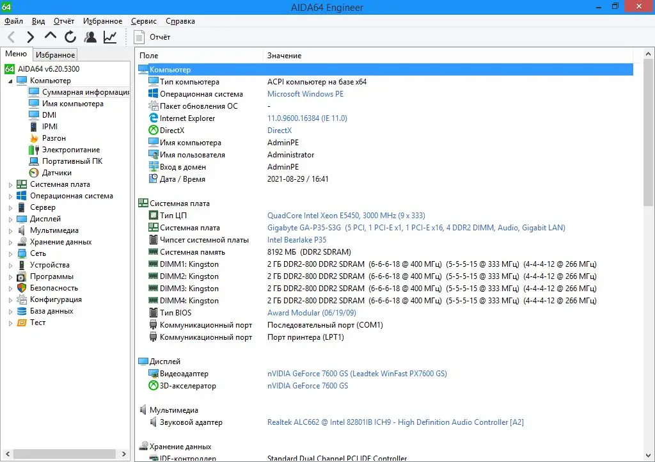This screenshot has height=462, width=655.
Task: Open the graph chart toolbar icon
Action: [110, 37]
